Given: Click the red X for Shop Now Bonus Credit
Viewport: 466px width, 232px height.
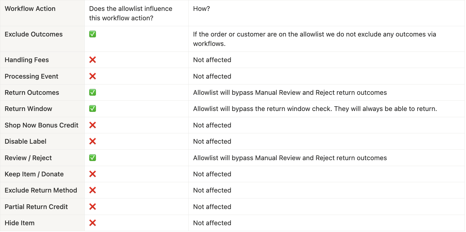Looking at the screenshot, I should pyautogui.click(x=92, y=125).
